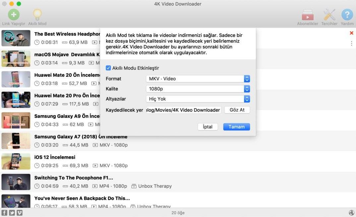Click title 'Samsung Galaxy A7 (2018) Ön İnceleme'
356x217 pixels.
coord(81,137)
